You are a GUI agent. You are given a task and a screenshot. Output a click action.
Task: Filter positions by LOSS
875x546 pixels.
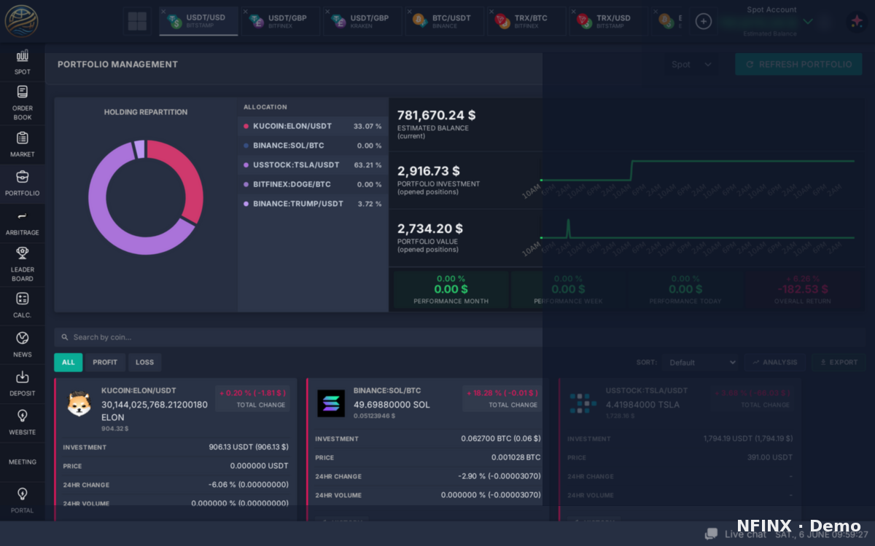pyautogui.click(x=144, y=362)
